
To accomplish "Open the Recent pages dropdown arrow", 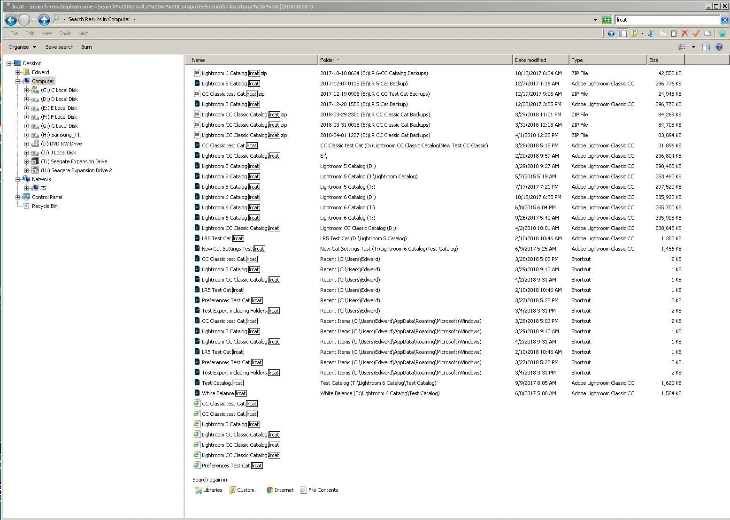I will (33, 20).
